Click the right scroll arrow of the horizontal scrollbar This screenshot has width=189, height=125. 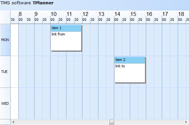pyautogui.click(x=186, y=122)
